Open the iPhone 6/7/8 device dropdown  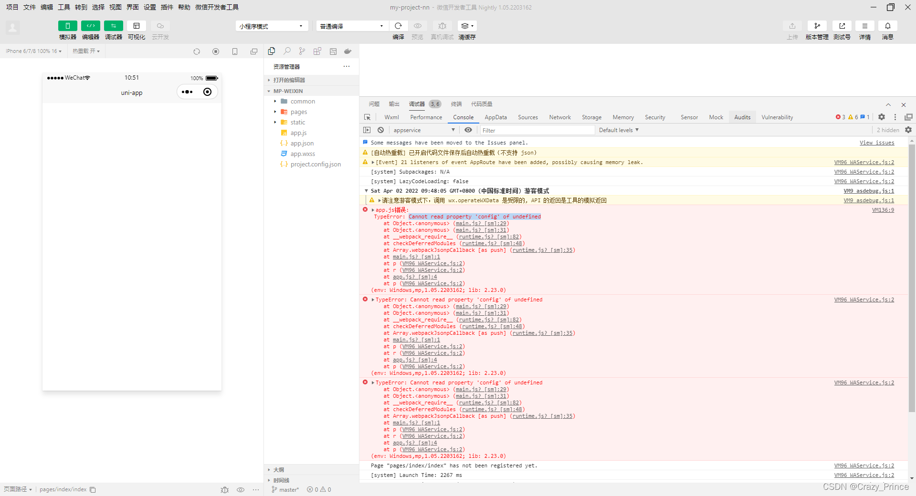tap(33, 51)
